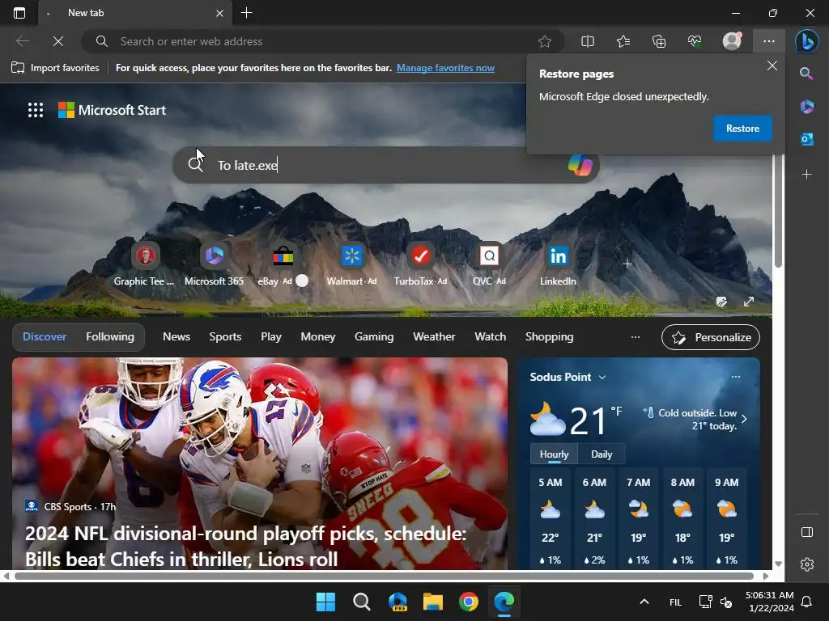Open a new tab with plus button
The height and width of the screenshot is (621, 829).
[246, 13]
